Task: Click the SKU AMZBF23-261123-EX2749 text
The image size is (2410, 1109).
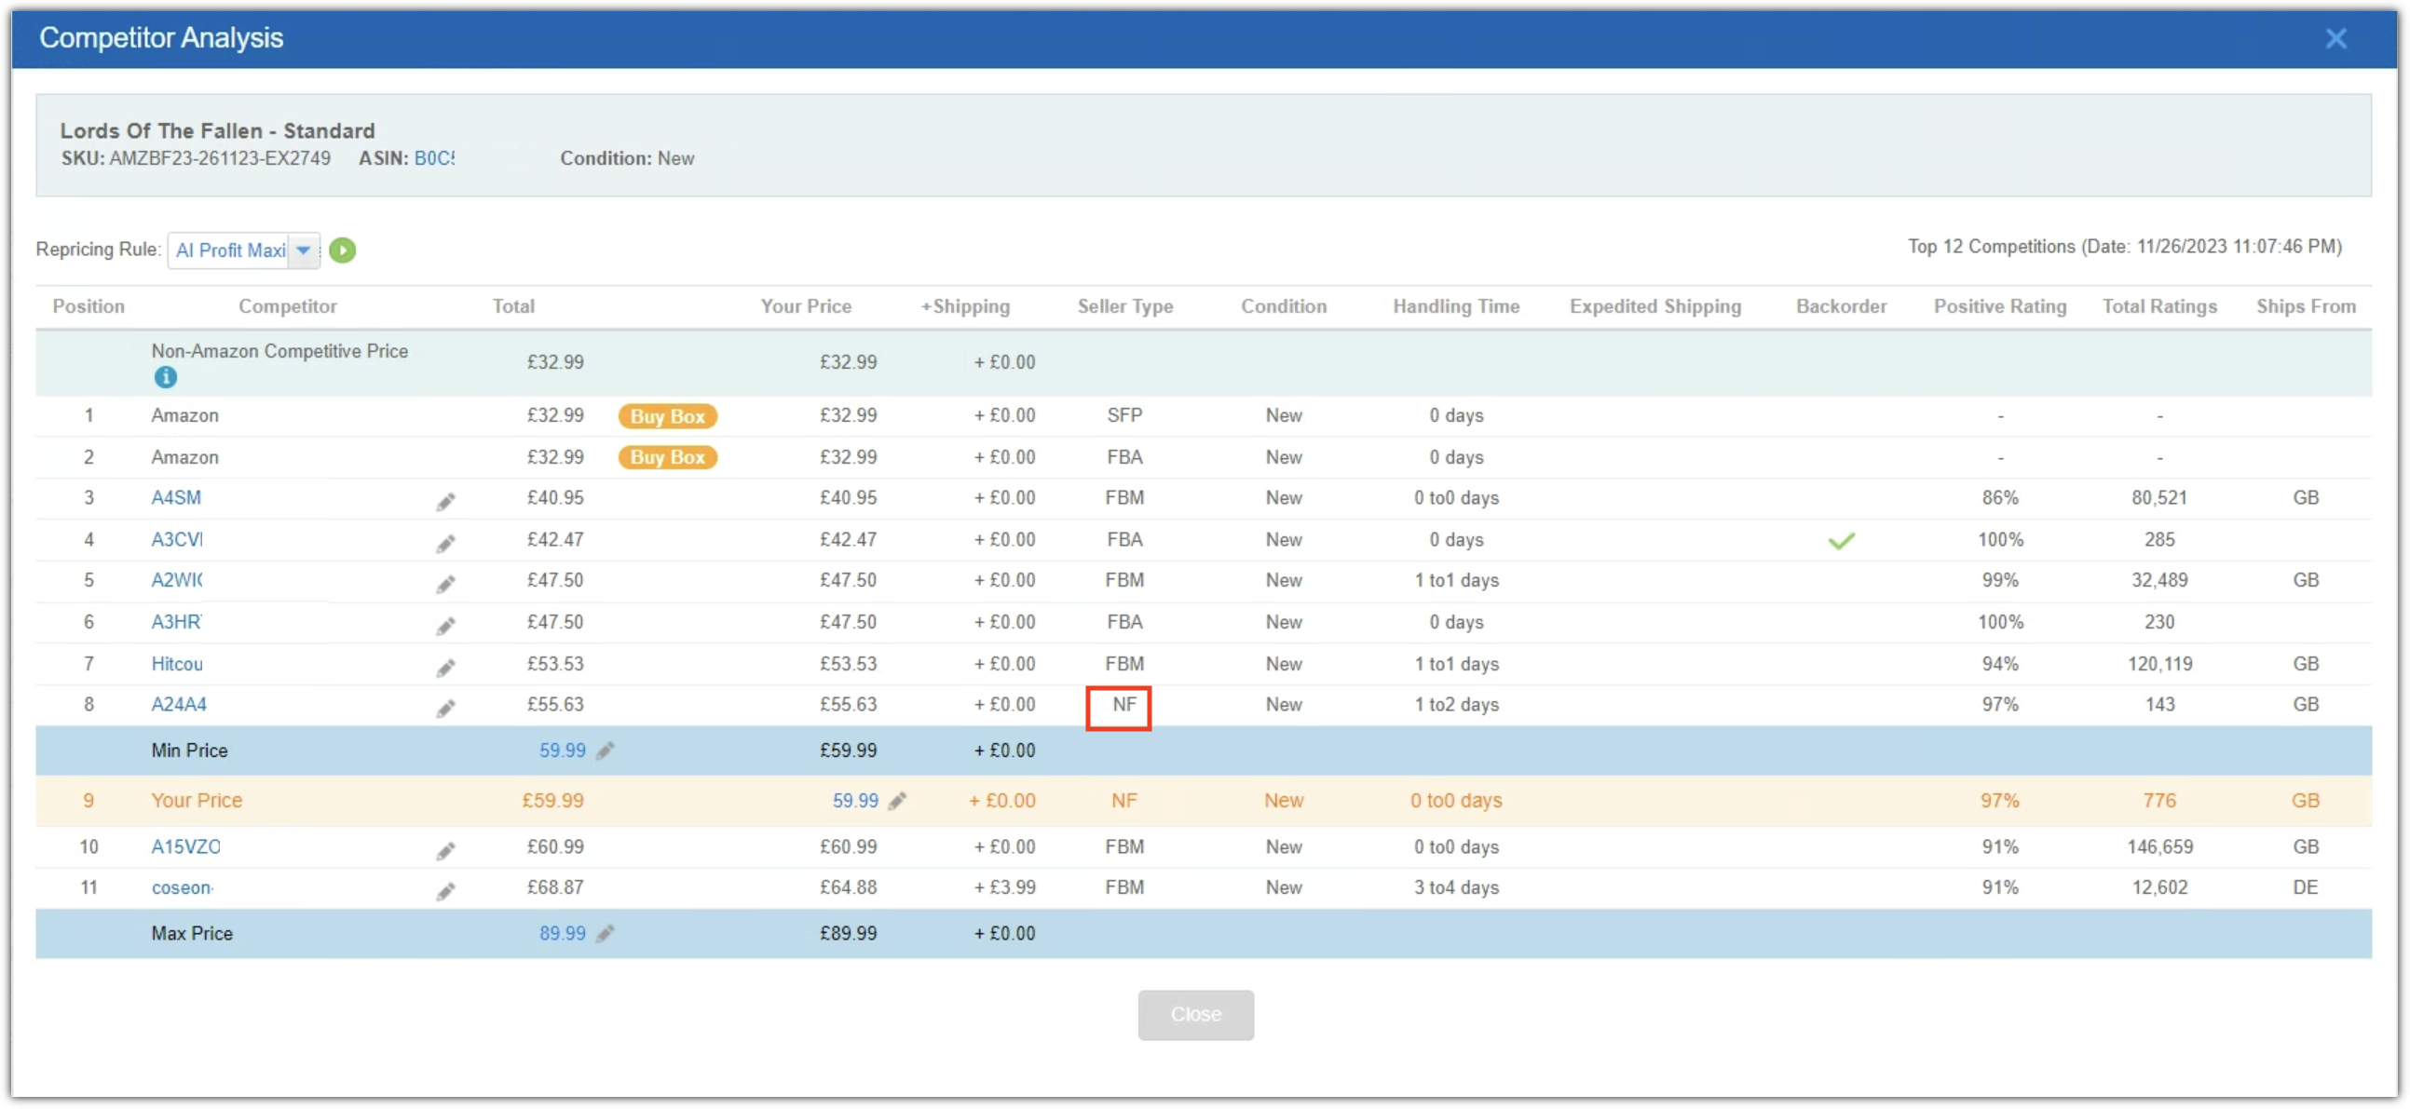Action: pyautogui.click(x=196, y=158)
